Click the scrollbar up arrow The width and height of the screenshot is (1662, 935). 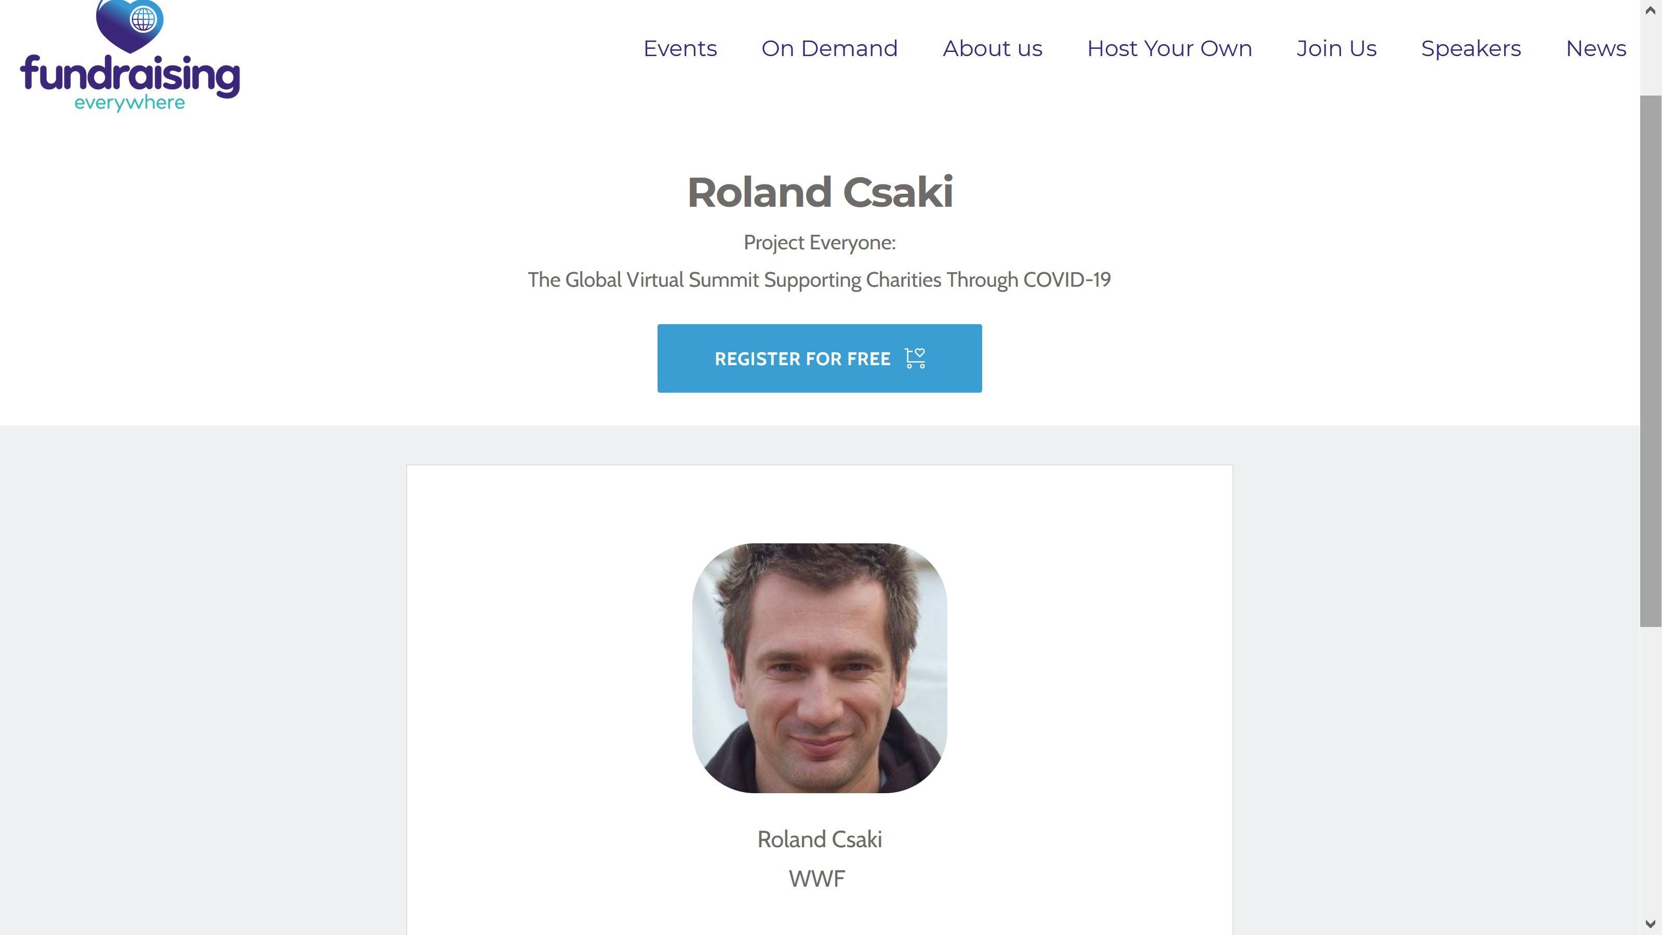pyautogui.click(x=1651, y=10)
